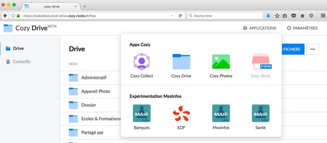Focus the Rechercher search box

tap(225, 16)
